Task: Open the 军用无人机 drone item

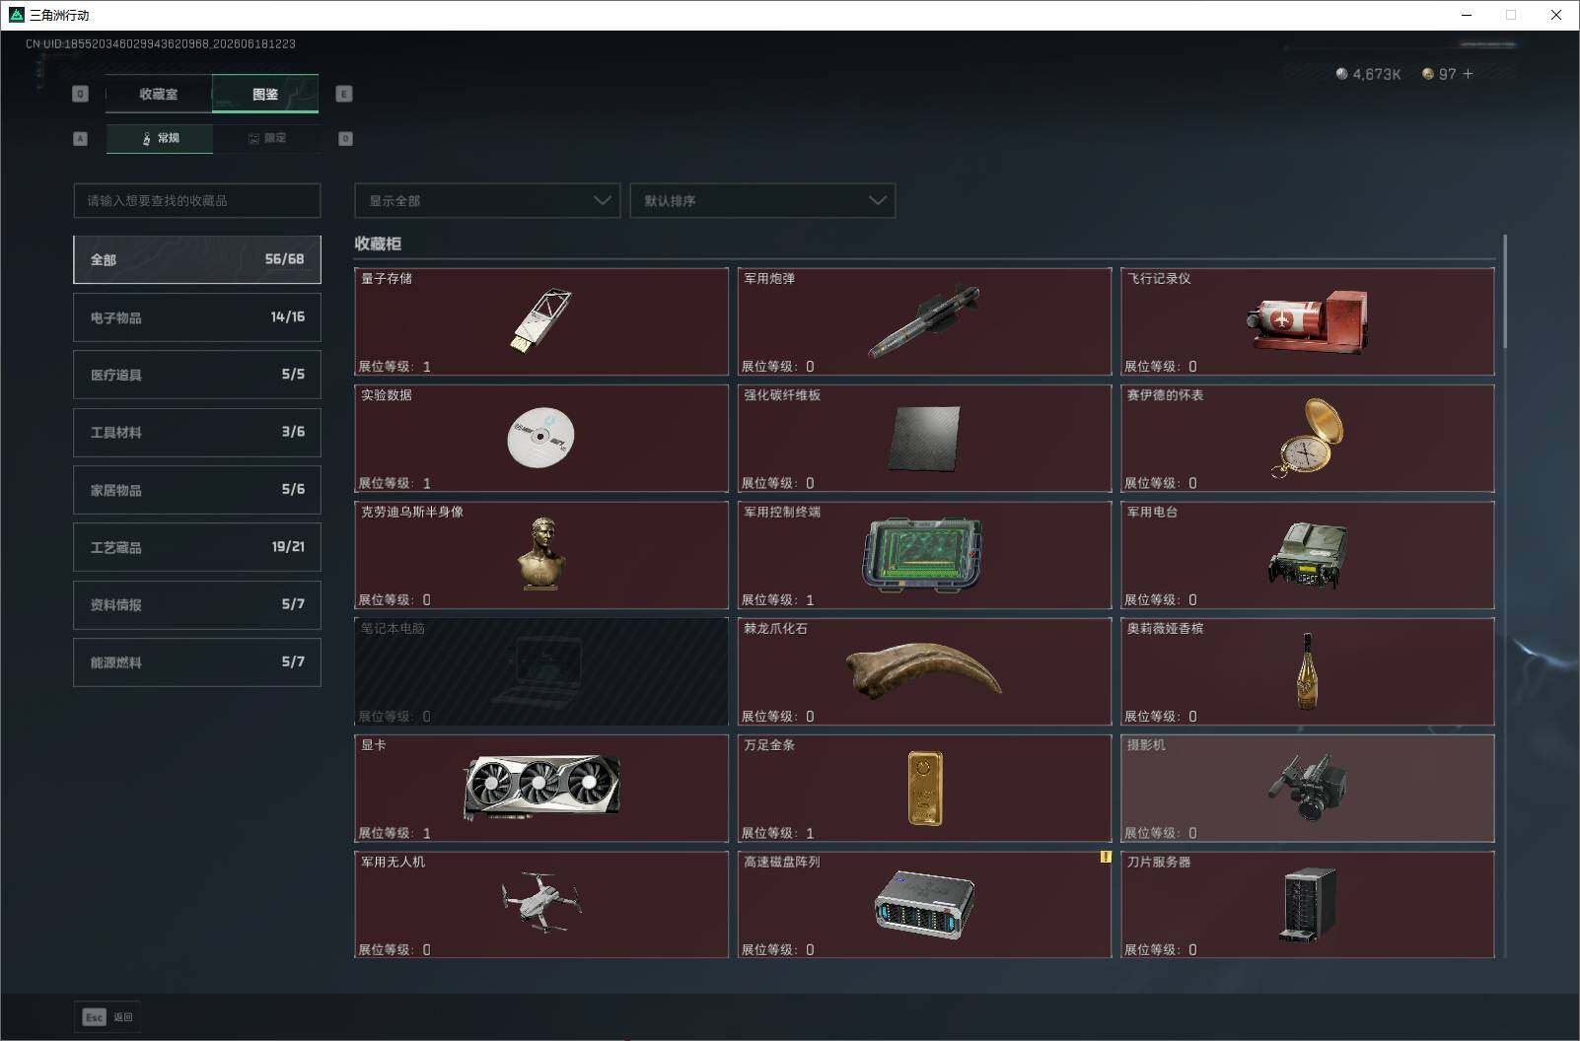Action: pyautogui.click(x=541, y=904)
